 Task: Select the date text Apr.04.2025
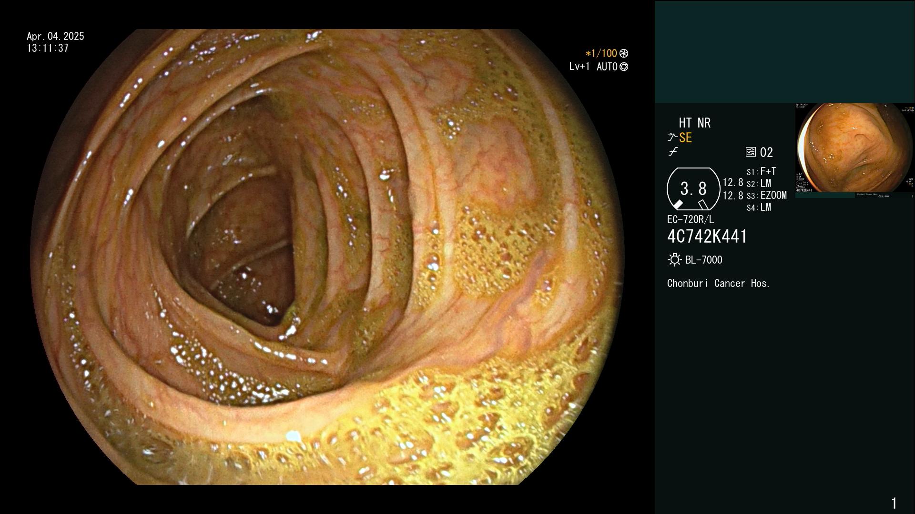(55, 36)
